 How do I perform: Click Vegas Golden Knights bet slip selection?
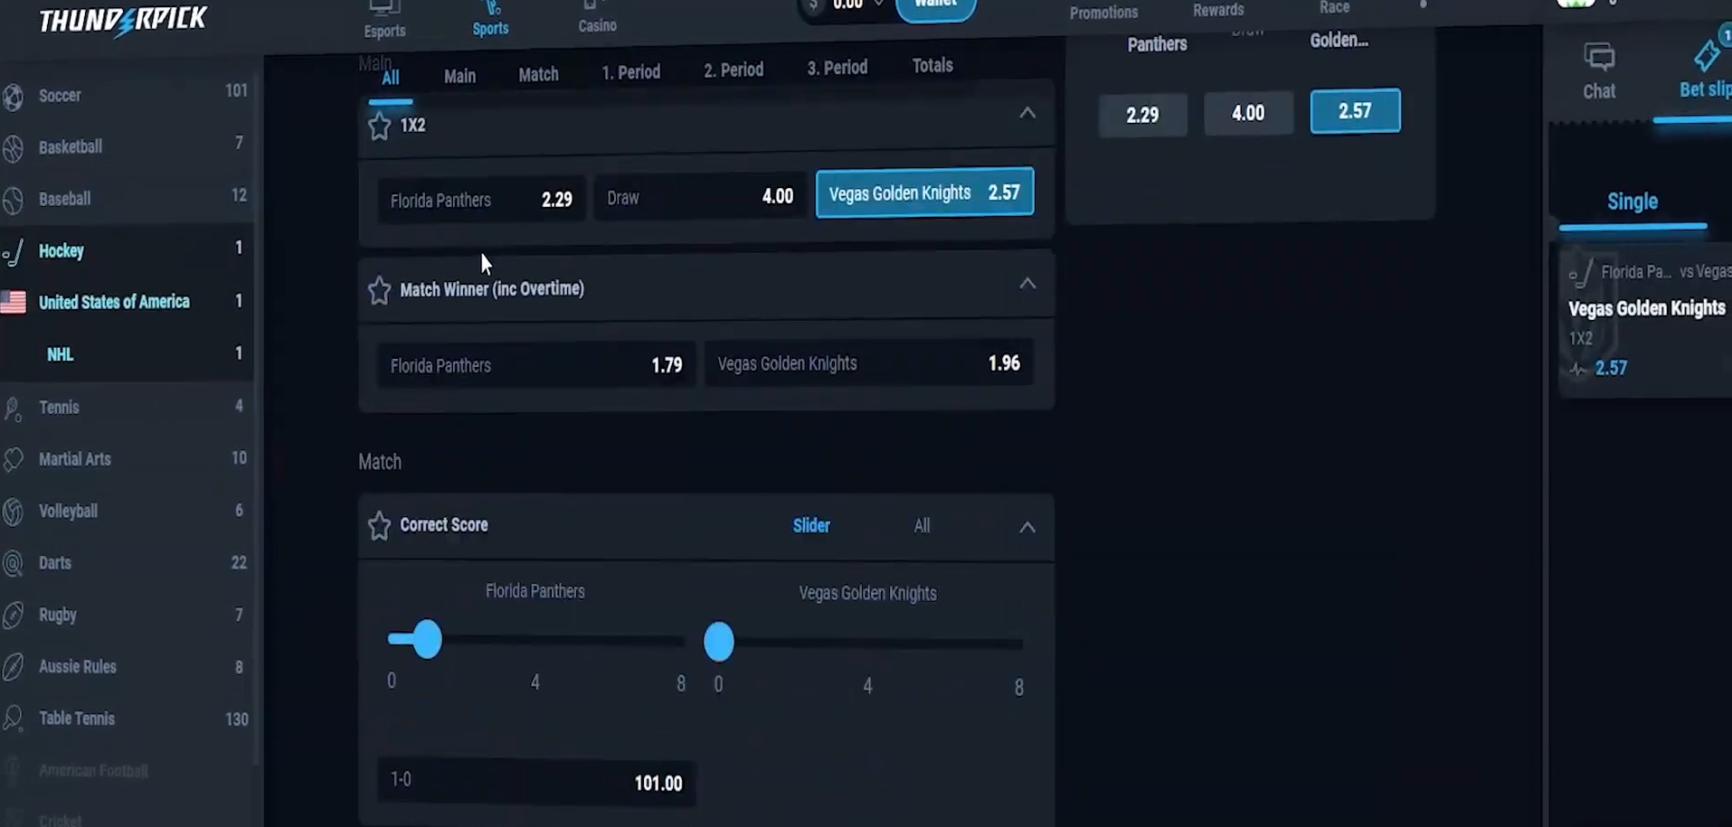1646,308
